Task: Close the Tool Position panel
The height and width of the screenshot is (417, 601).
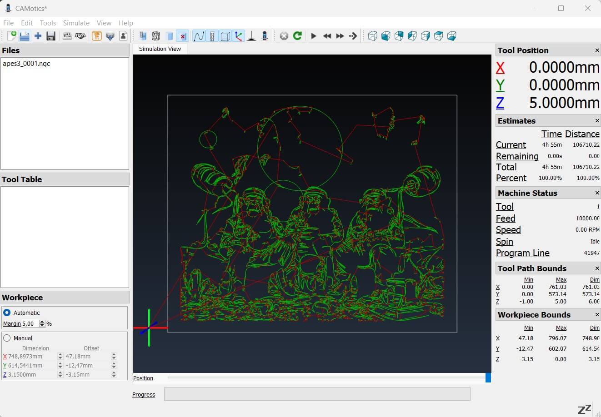Action: (x=597, y=50)
